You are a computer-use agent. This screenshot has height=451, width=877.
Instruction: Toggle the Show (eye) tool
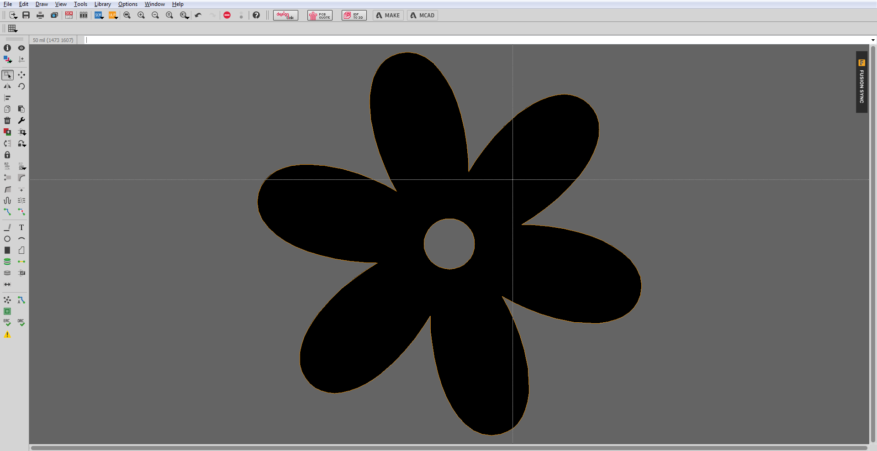(x=21, y=48)
